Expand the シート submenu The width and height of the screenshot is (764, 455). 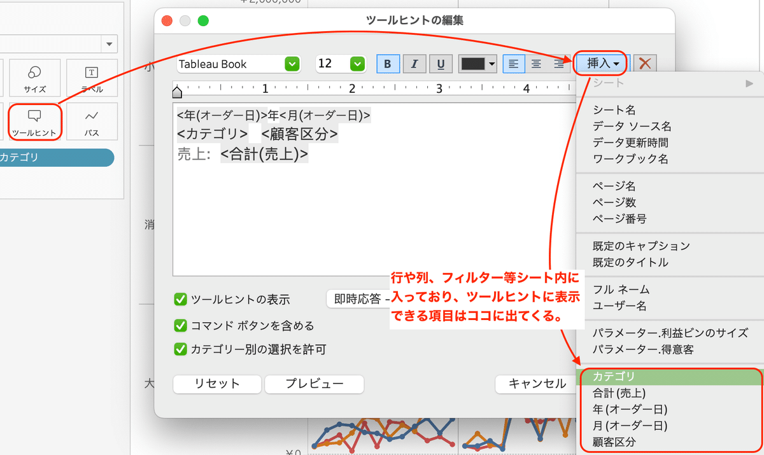click(670, 83)
